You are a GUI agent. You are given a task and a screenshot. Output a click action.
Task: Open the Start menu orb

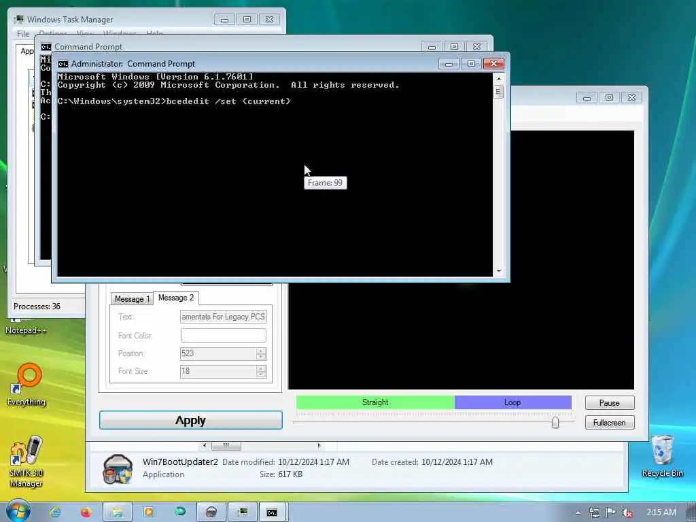18,511
